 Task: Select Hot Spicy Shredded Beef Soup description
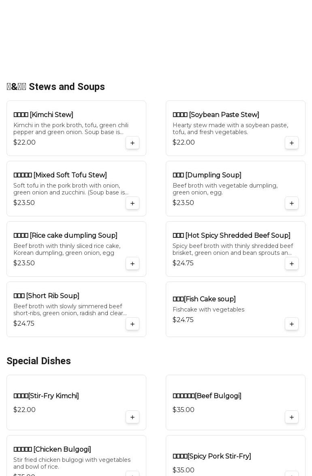click(x=232, y=249)
